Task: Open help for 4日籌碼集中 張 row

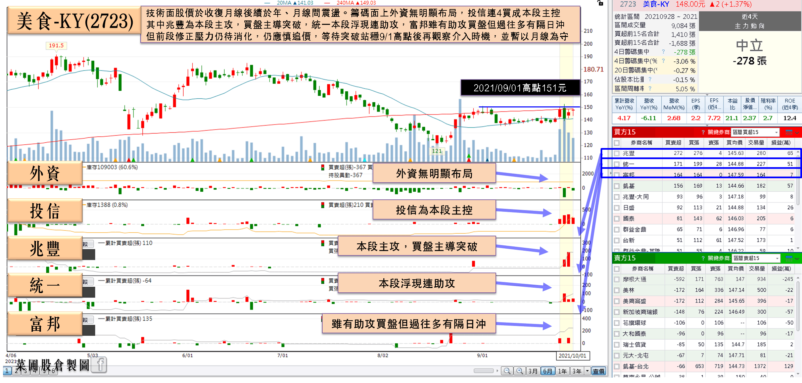Action: tap(663, 52)
